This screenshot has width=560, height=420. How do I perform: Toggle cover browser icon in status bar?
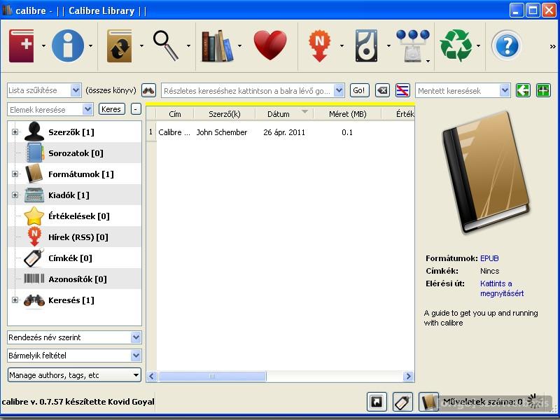(x=377, y=402)
